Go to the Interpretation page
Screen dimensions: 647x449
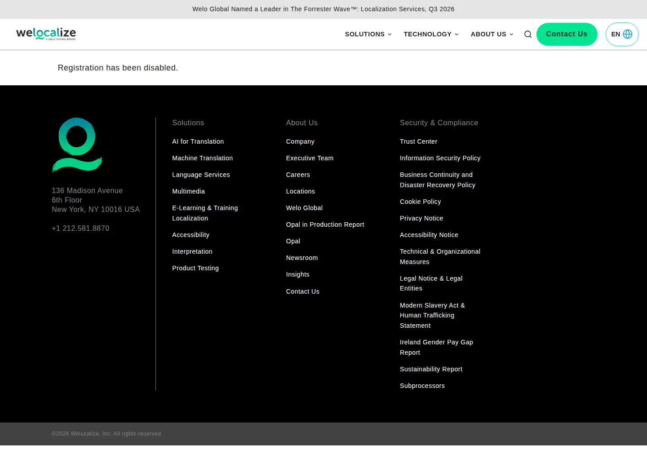click(x=192, y=251)
